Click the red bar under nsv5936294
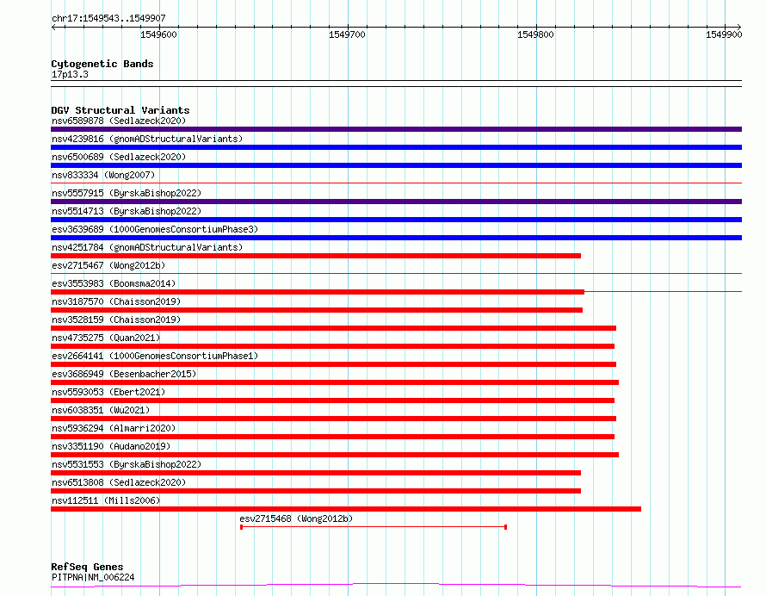The image size is (766, 596). pyautogui.click(x=333, y=438)
